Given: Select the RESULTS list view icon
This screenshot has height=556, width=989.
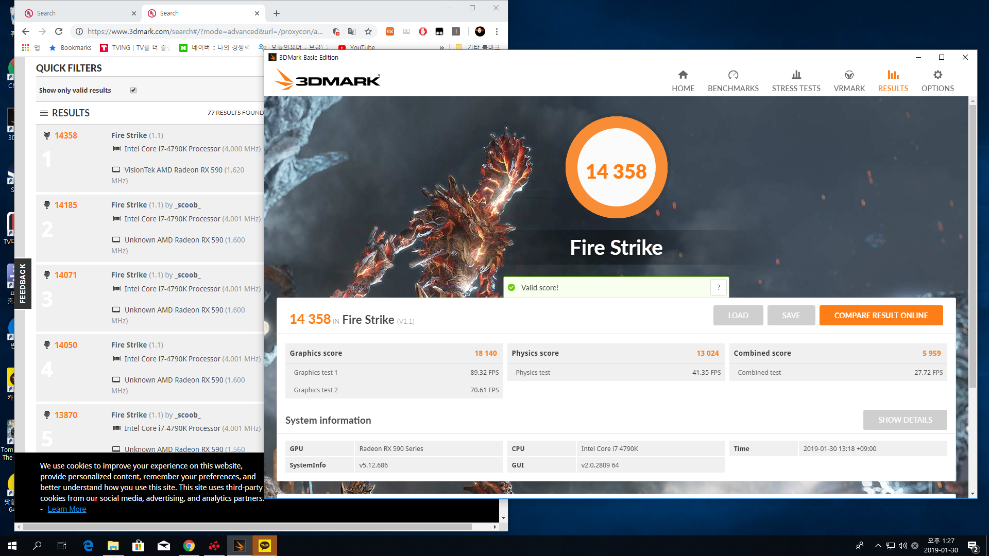Looking at the screenshot, I should [44, 113].
